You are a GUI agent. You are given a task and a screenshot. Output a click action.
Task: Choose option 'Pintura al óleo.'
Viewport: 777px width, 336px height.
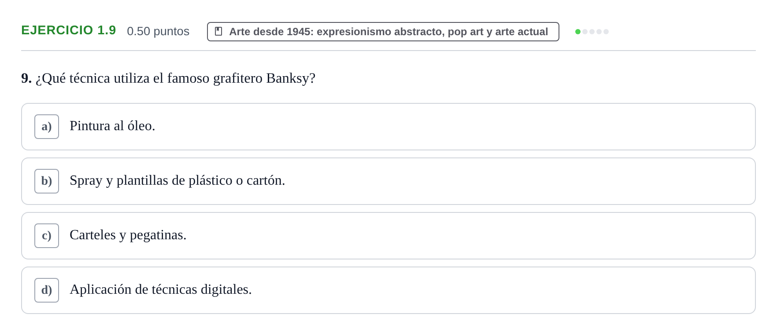[x=112, y=126]
